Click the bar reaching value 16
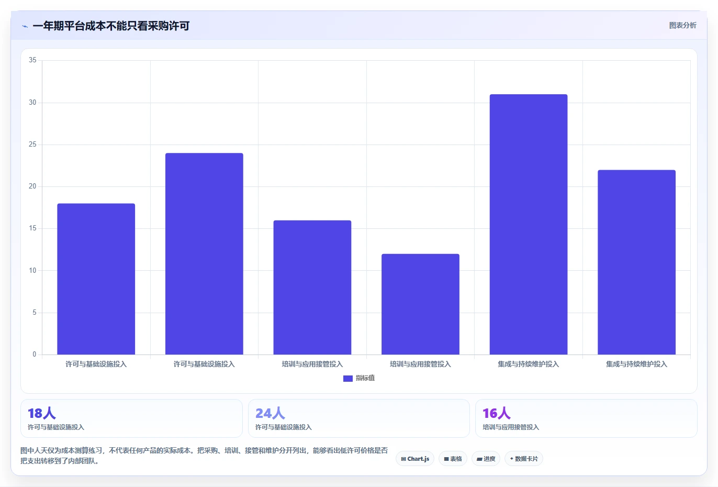Viewport: 718px width, 487px height. coord(312,287)
